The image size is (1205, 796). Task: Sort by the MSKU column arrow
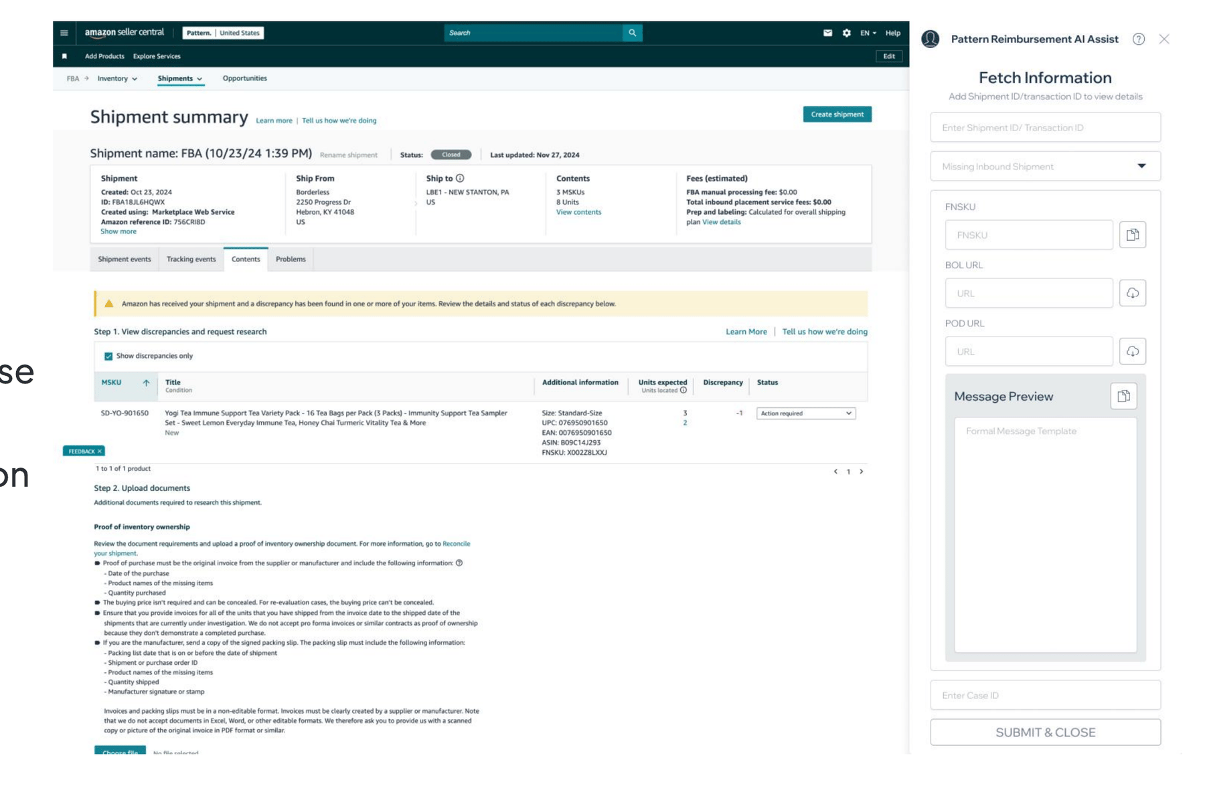pos(146,383)
